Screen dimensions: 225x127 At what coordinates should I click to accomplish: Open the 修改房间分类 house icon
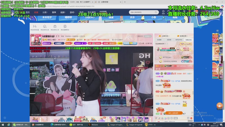45,26
